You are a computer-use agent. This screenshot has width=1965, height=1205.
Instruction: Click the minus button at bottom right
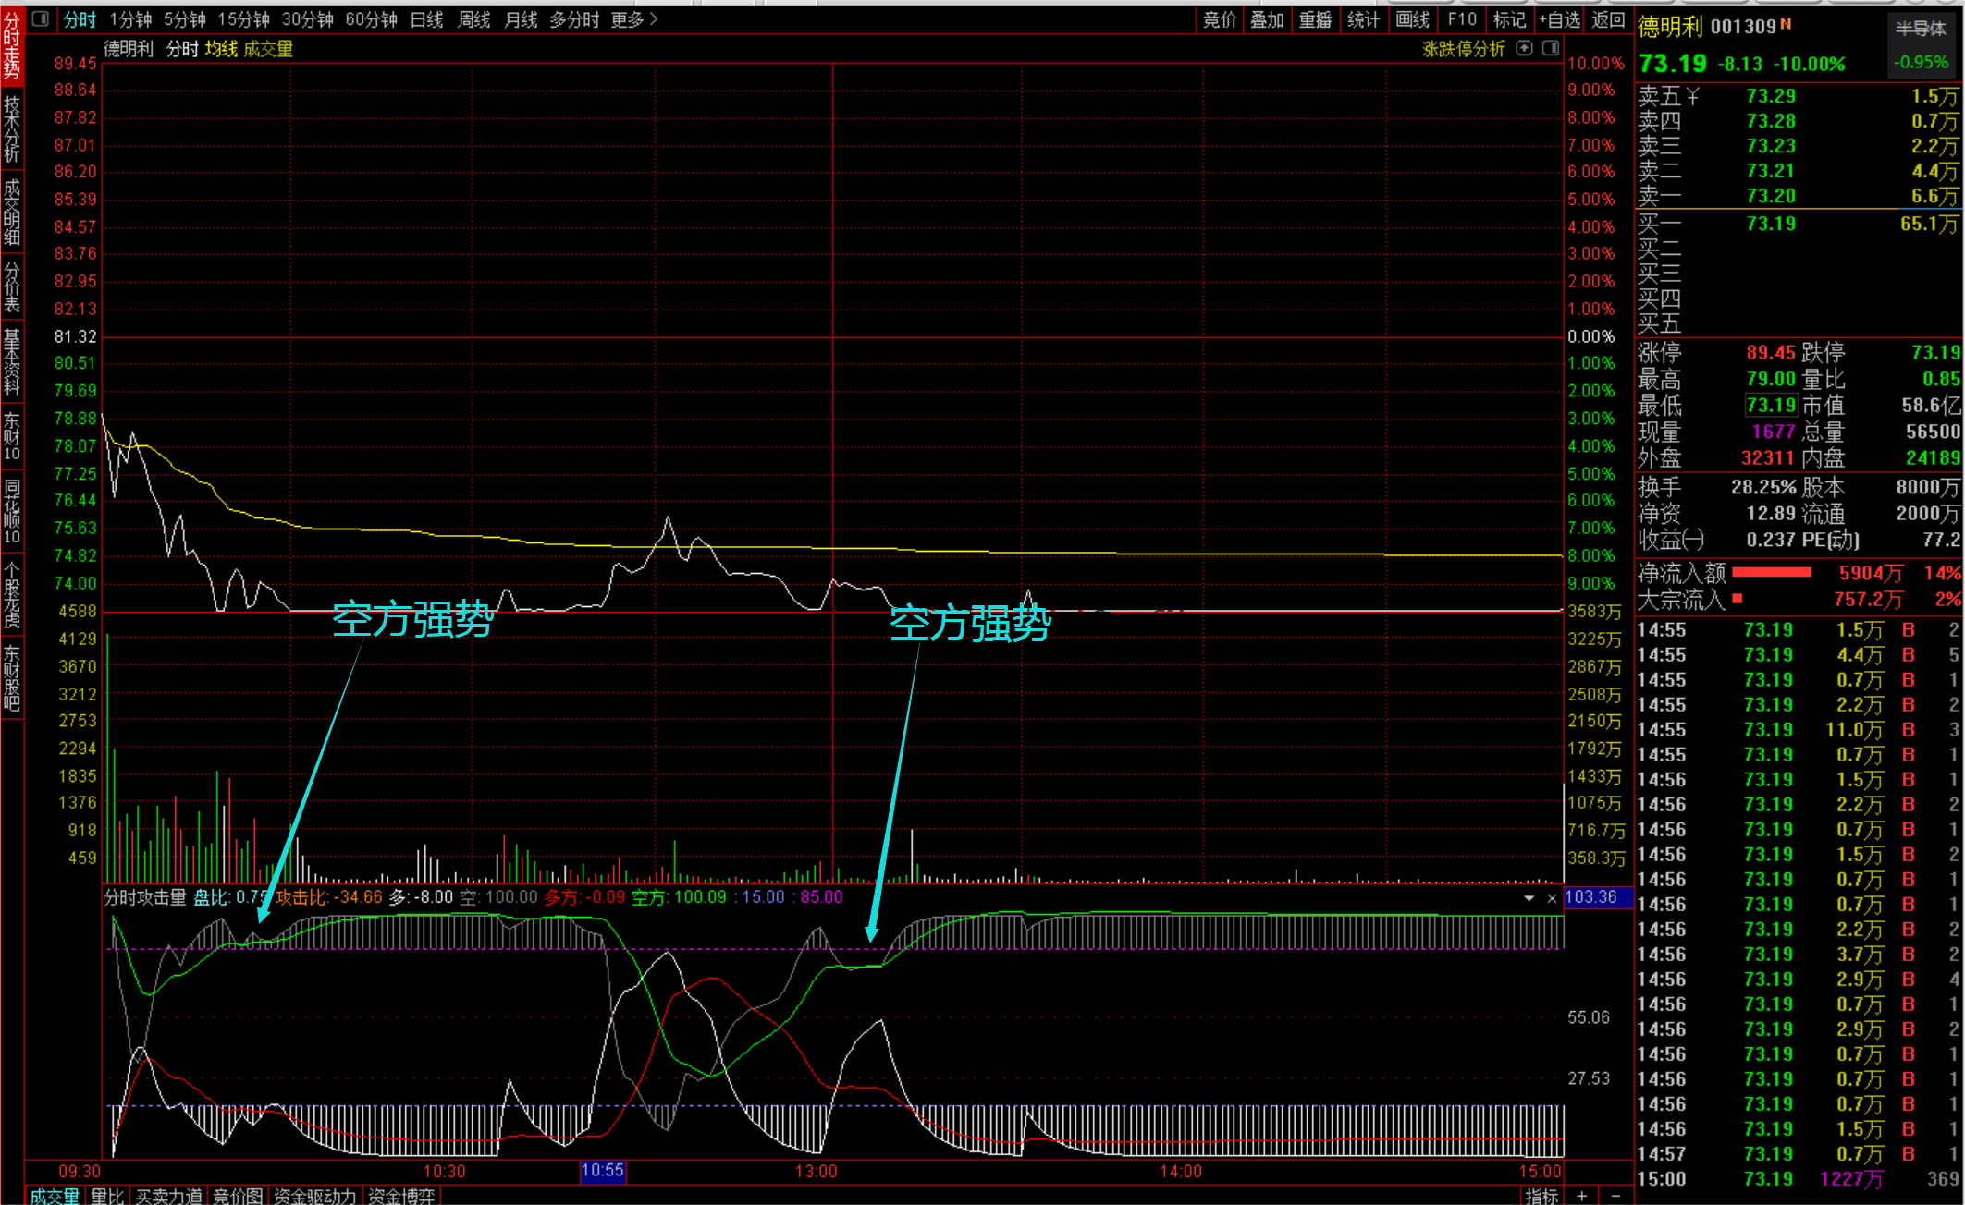coord(1615,1196)
